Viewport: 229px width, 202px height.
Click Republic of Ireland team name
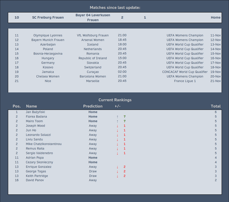tap(93, 58)
